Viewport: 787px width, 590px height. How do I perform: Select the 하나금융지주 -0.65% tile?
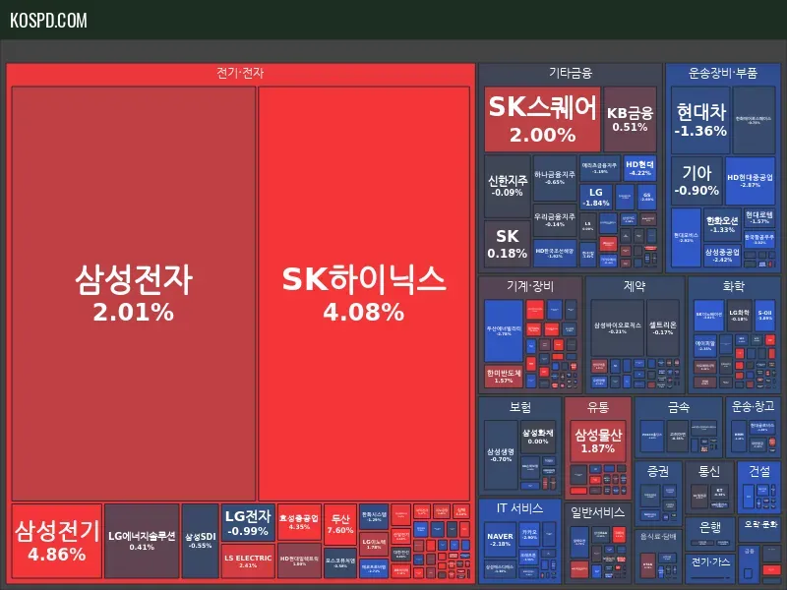pyautogui.click(x=555, y=178)
